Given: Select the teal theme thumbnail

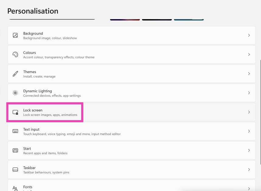Looking at the screenshot, I should [x=189, y=19].
